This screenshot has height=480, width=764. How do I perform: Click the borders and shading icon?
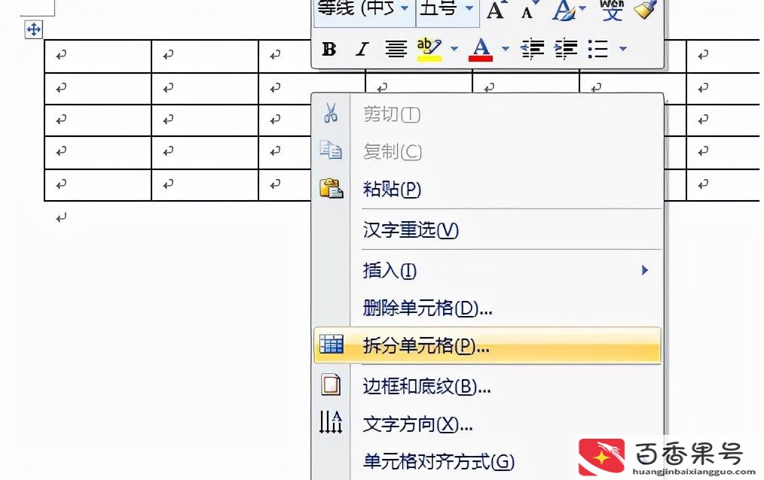pyautogui.click(x=331, y=384)
